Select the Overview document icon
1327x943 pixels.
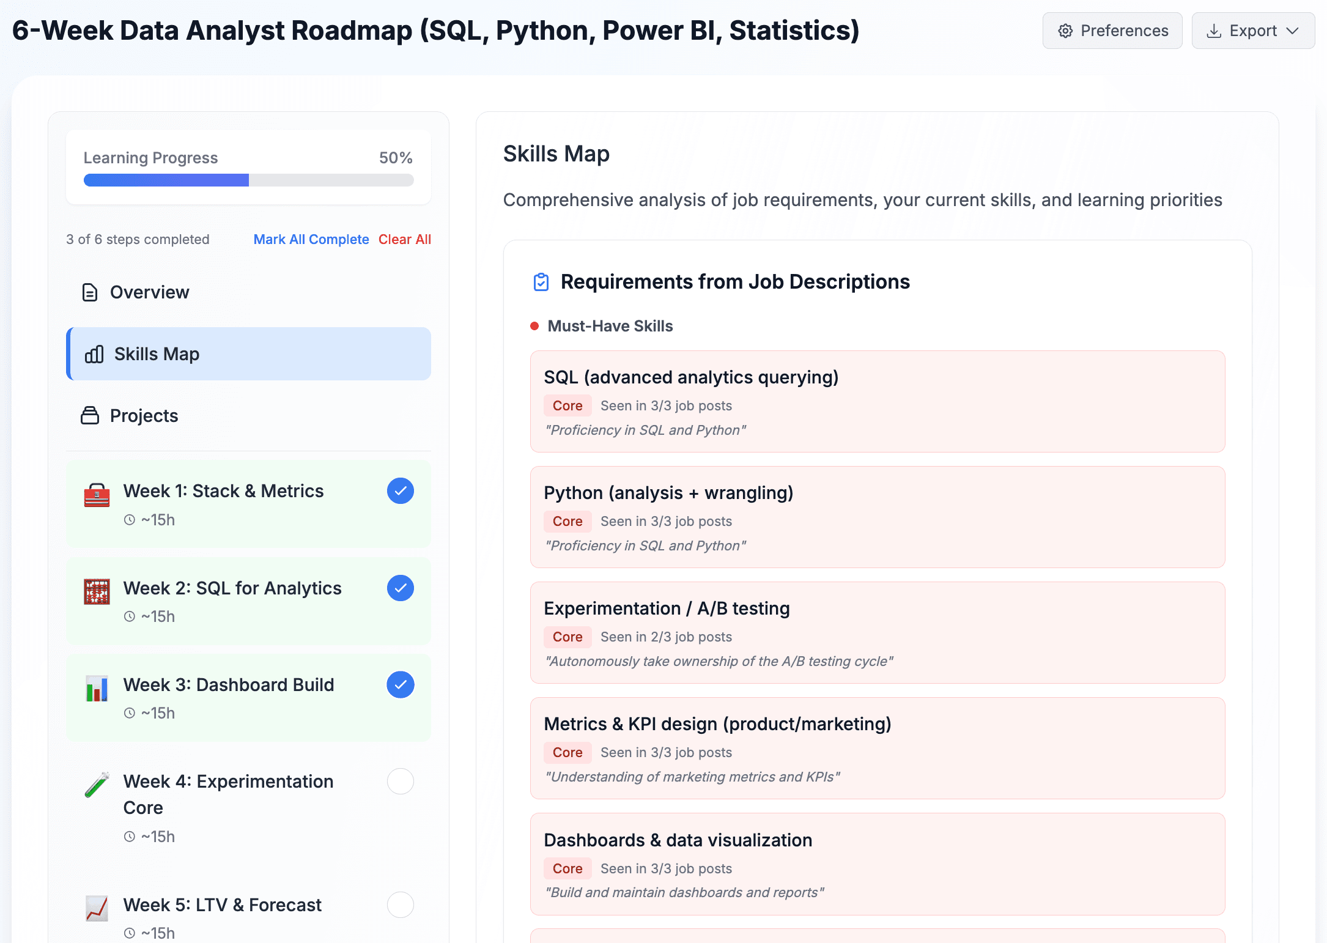(89, 292)
